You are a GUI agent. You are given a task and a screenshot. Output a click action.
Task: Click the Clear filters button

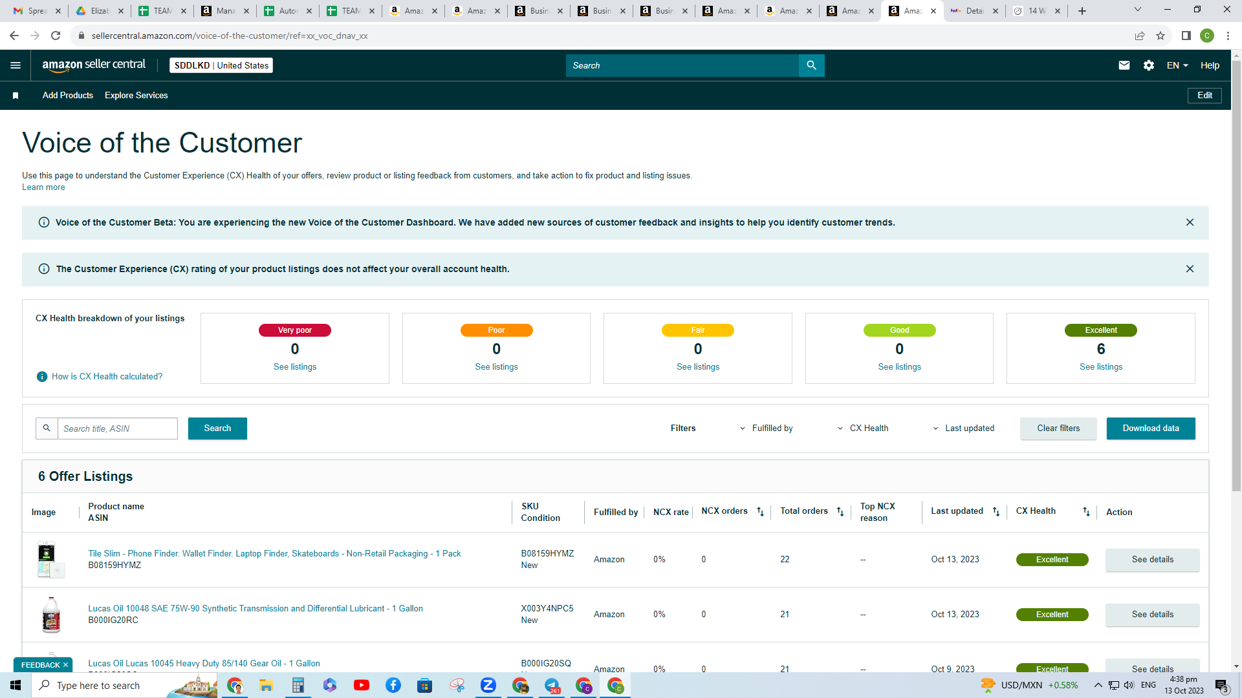click(1058, 428)
